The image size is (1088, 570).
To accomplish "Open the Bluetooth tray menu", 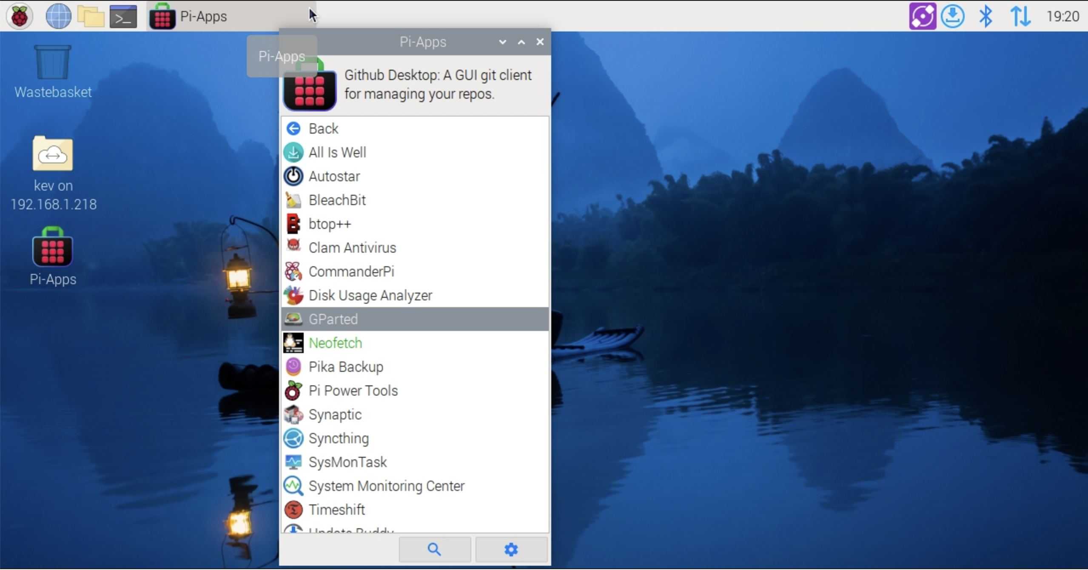I will [986, 16].
